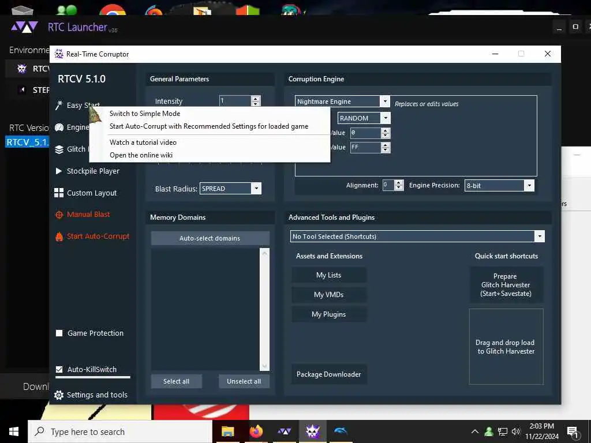Click the Memory Domains list scrollbar
Viewport: 591px width, 443px height.
(264, 309)
